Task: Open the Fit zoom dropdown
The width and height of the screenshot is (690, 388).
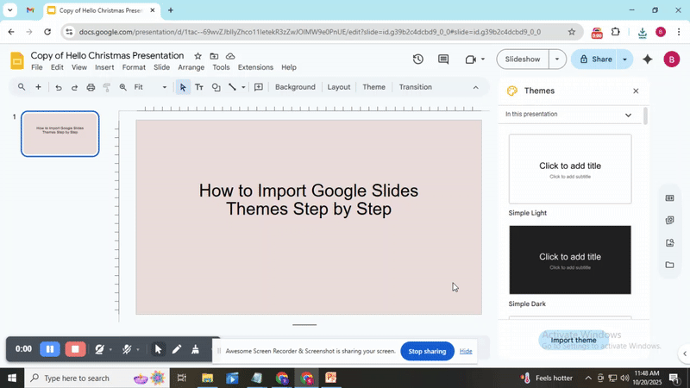Action: point(151,87)
